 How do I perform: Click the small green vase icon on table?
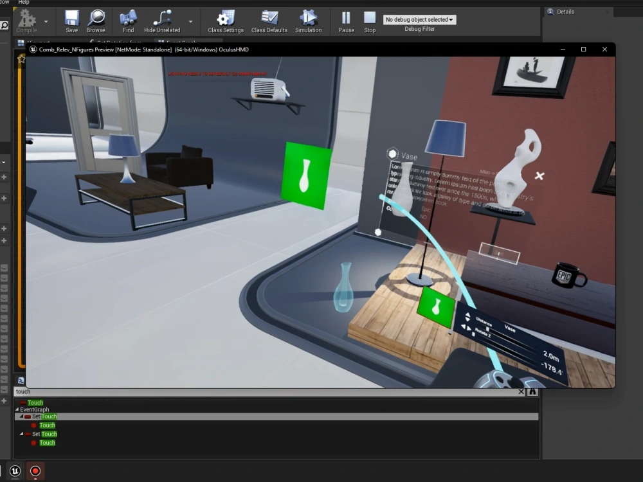pos(436,307)
